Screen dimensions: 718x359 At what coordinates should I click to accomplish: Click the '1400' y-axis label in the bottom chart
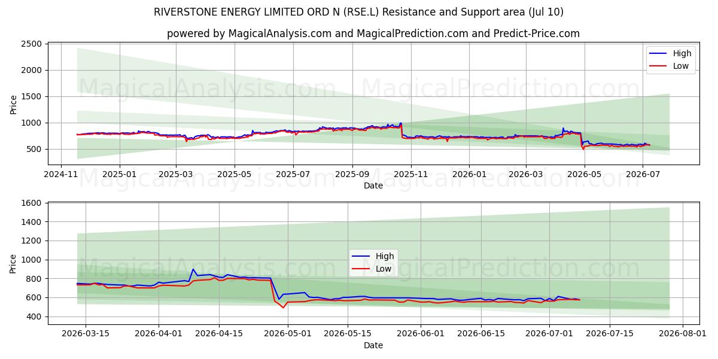click(x=31, y=222)
